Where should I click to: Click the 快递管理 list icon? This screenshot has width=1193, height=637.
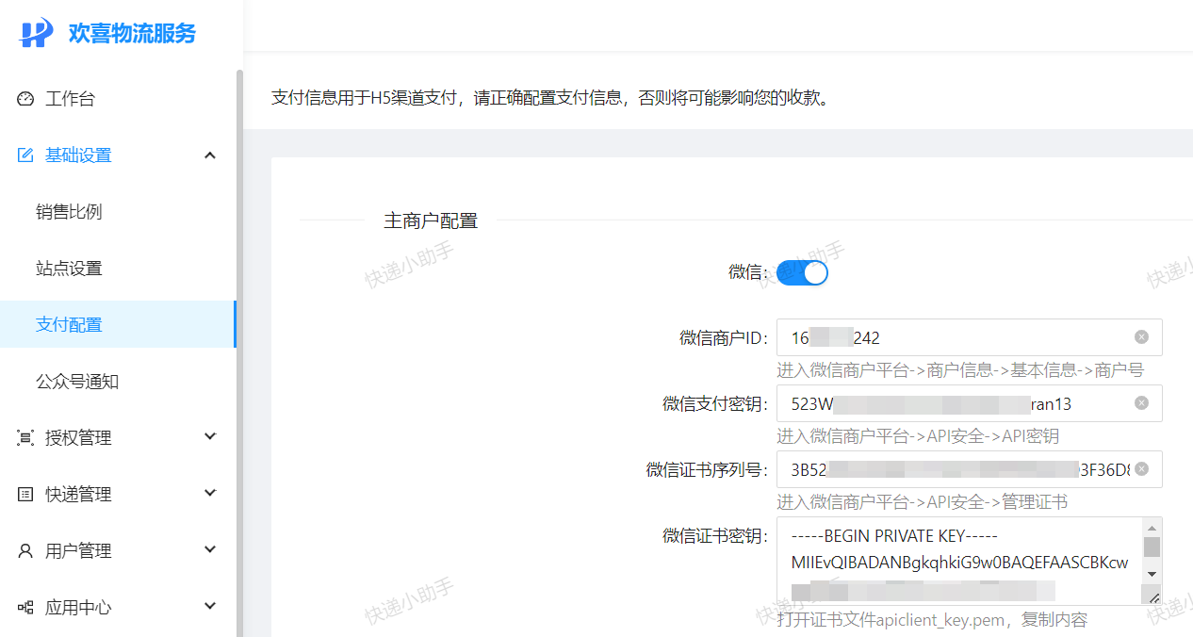pyautogui.click(x=25, y=495)
